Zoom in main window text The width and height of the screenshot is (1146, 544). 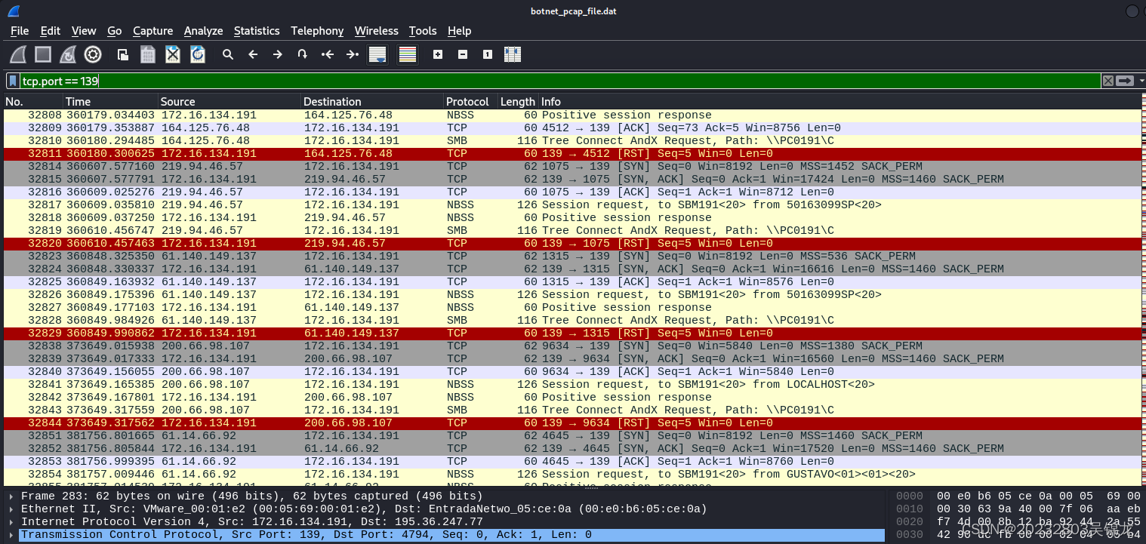pos(438,54)
